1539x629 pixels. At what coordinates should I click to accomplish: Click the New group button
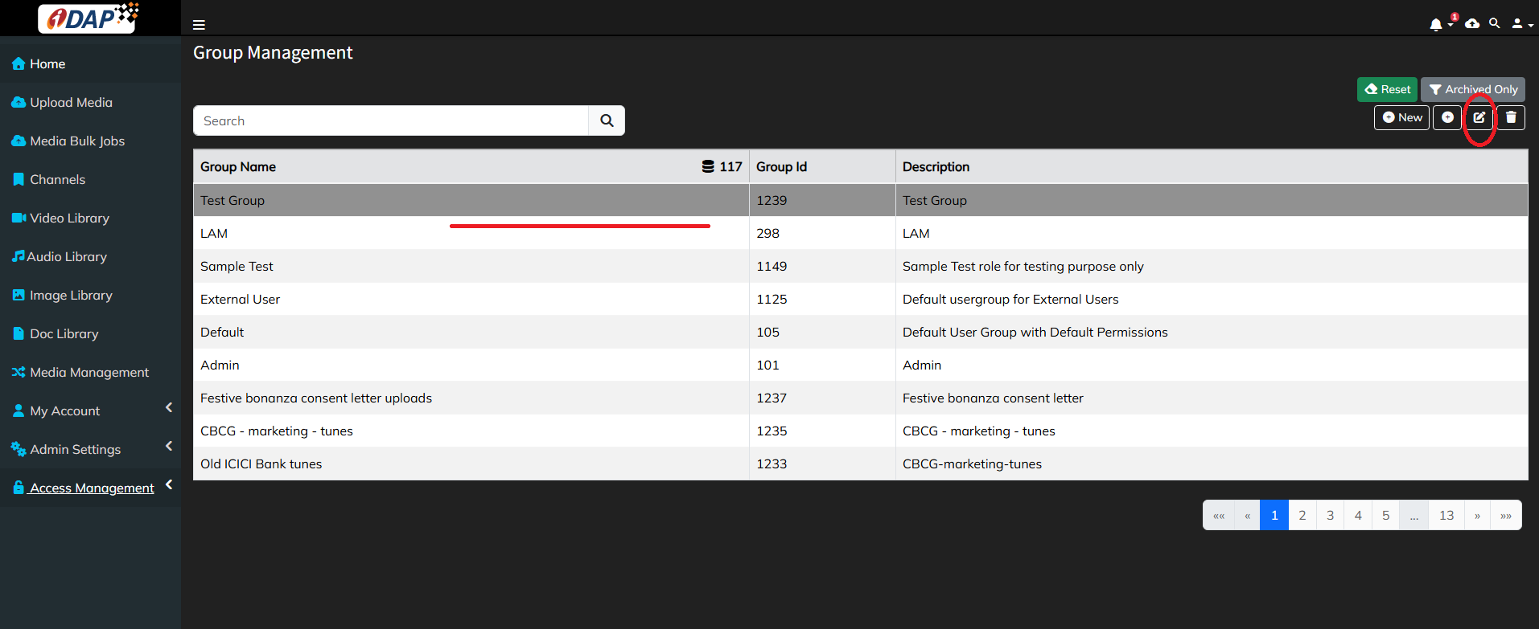(x=1401, y=117)
